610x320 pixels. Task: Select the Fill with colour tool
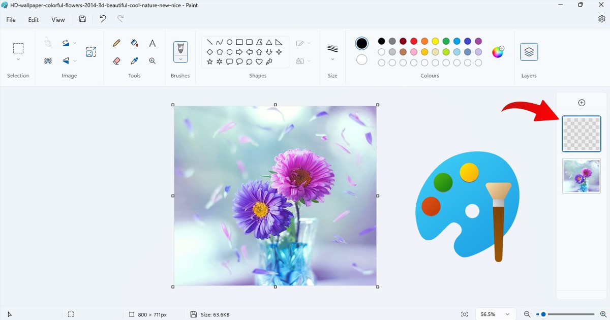pyautogui.click(x=134, y=43)
